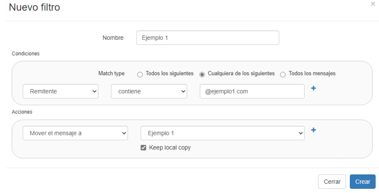379x193 pixels.
Task: Uncheck the Keep local copy checkbox
Action: point(144,148)
